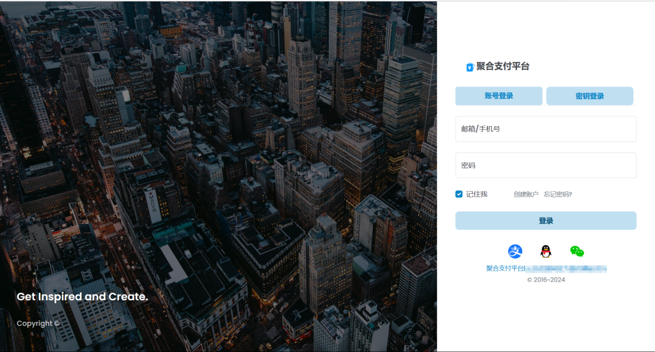Click the QQ penguin login icon
This screenshot has height=352, width=655.
[x=546, y=252]
